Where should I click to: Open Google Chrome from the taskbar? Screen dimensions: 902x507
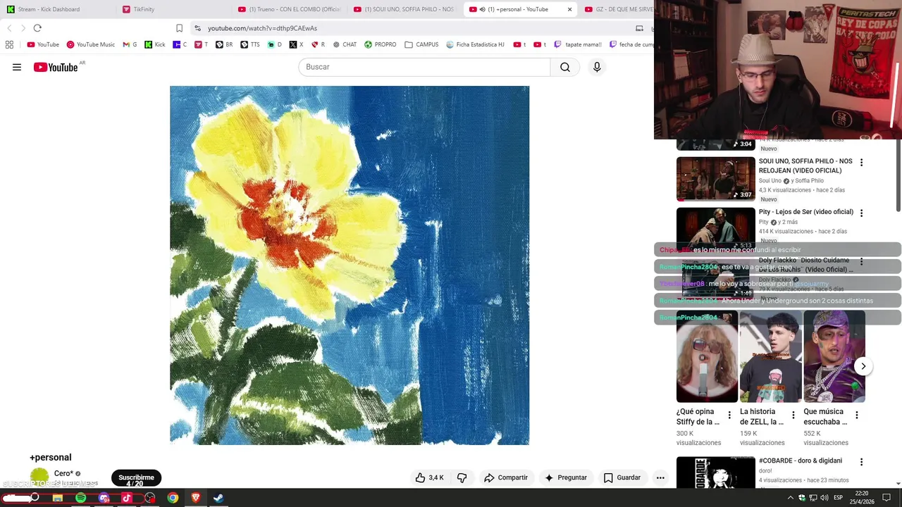click(173, 498)
